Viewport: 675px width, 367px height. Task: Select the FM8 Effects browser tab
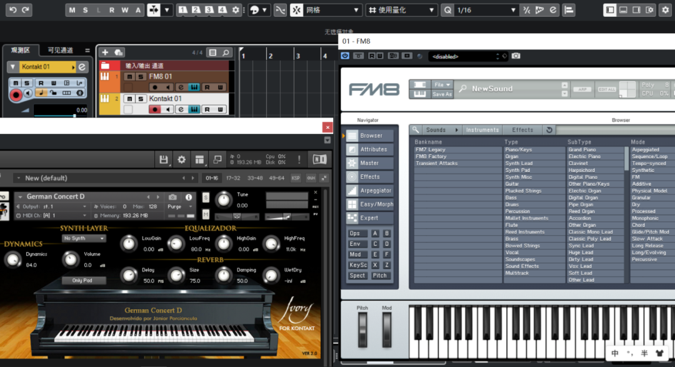[x=522, y=129]
